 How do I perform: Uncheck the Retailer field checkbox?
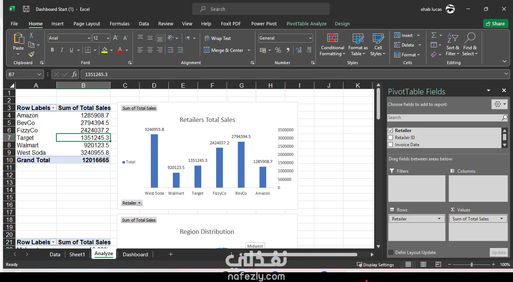(391, 131)
